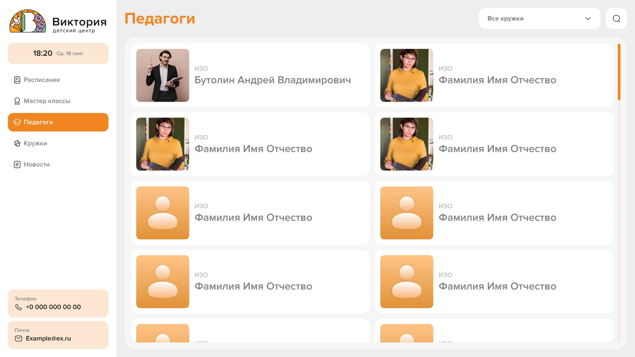Click the mail envelope icon
Screen dimensions: 635x357
(x=18, y=338)
